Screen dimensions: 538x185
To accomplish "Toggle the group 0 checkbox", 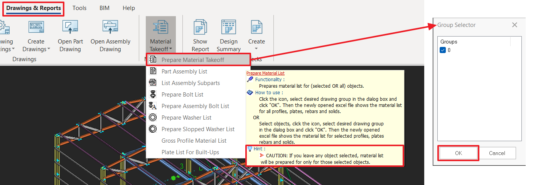I will point(443,50).
